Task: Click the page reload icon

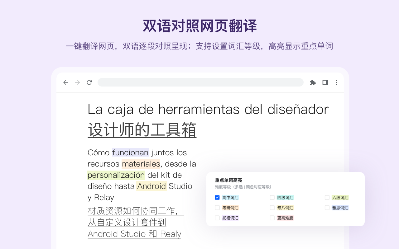Action: point(89,82)
